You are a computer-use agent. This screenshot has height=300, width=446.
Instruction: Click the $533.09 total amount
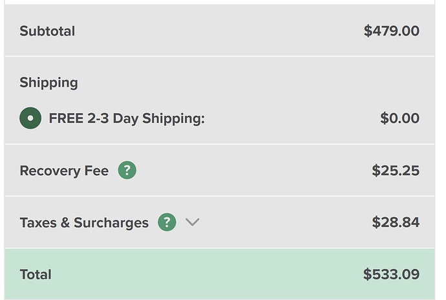coord(391,275)
